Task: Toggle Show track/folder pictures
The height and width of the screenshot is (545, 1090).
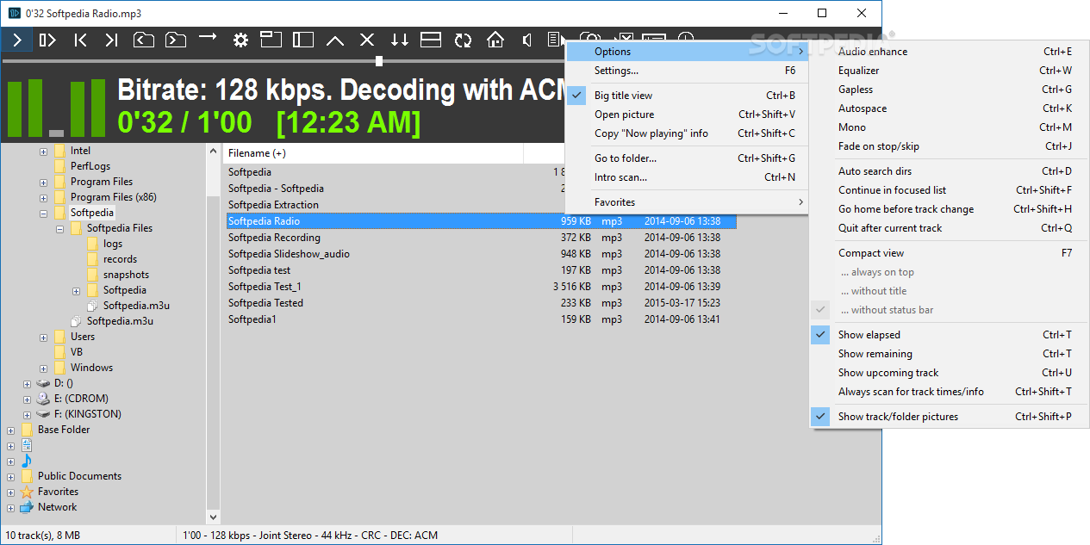Action: (950, 417)
